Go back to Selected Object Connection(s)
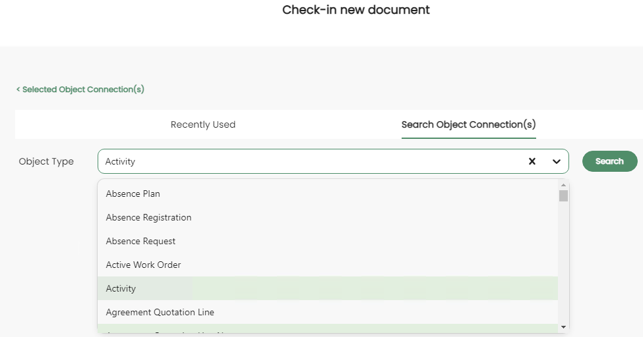 (x=80, y=90)
